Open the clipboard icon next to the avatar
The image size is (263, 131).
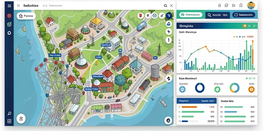[241, 5]
